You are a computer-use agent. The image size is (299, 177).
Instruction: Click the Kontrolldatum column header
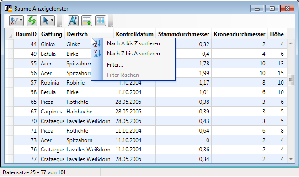(x=134, y=34)
